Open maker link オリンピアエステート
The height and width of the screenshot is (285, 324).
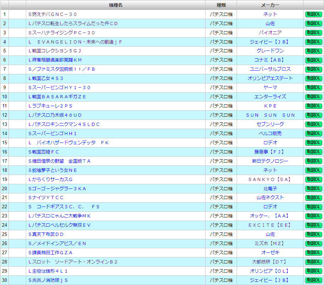[x=270, y=78]
